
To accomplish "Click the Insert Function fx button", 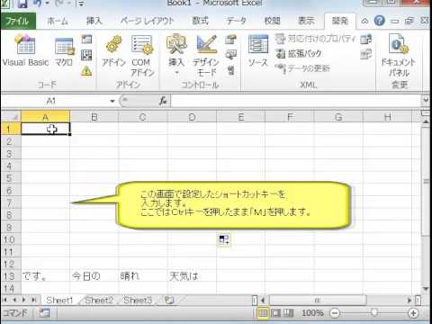I will coord(163,101).
